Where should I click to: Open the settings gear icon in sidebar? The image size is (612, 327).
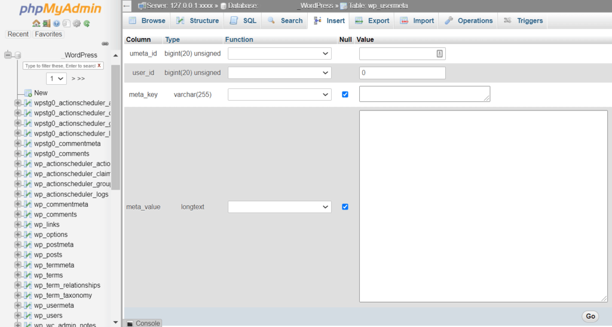click(x=76, y=23)
